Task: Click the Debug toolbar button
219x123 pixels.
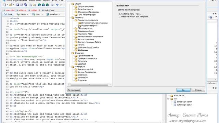Action: pyautogui.click(x=21, y=14)
